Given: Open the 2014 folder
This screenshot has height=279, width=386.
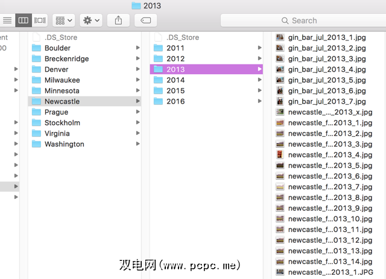Looking at the screenshot, I should [x=206, y=80].
